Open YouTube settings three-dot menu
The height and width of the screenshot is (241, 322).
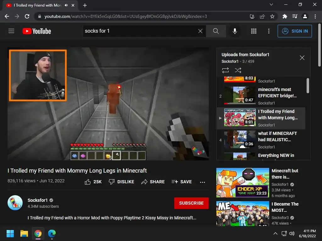(x=269, y=31)
